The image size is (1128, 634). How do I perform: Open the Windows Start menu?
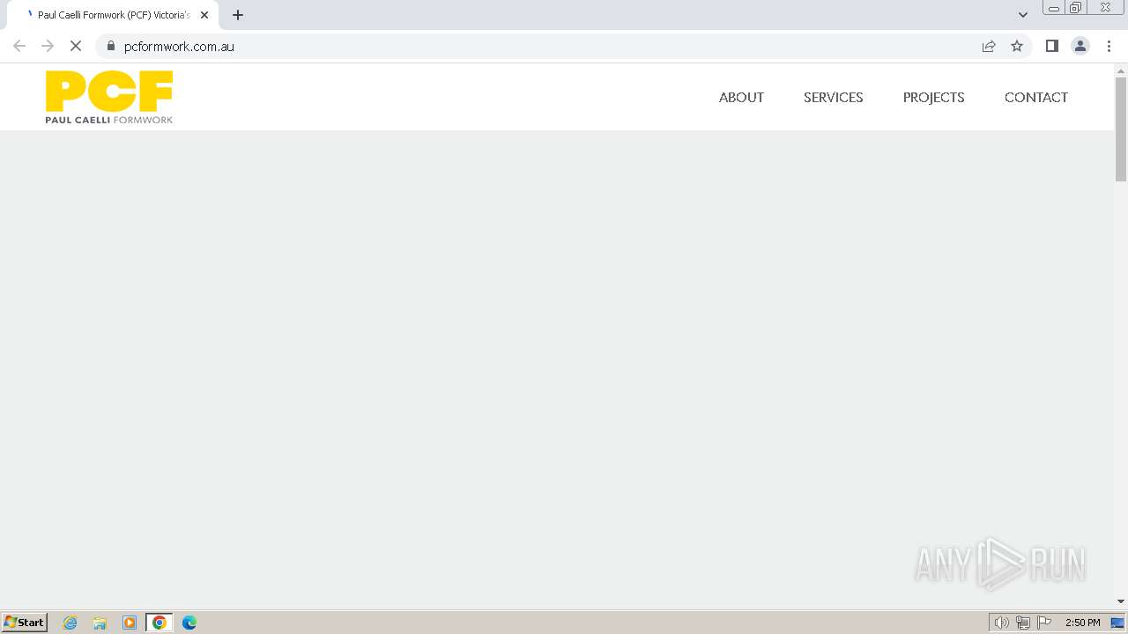[25, 623]
